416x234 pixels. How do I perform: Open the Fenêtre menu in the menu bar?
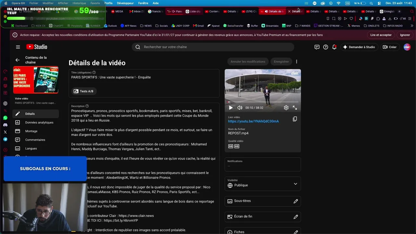click(x=143, y=3)
